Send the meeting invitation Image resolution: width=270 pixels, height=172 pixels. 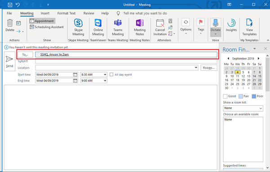click(x=9, y=61)
